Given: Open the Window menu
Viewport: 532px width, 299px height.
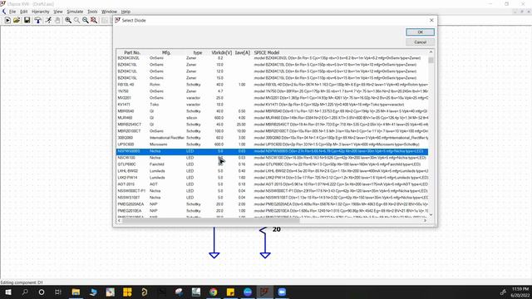Looking at the screenshot, I should click(x=109, y=12).
